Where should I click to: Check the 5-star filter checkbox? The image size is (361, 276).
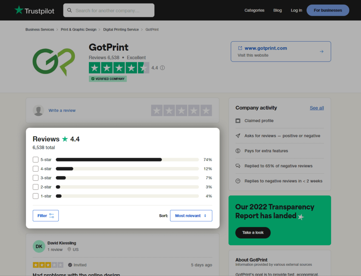click(36, 159)
